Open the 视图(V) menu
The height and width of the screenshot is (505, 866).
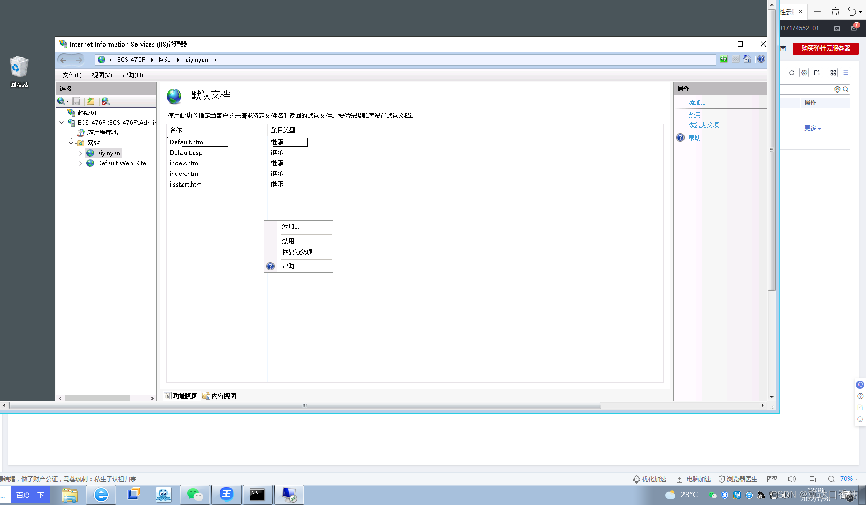click(102, 75)
